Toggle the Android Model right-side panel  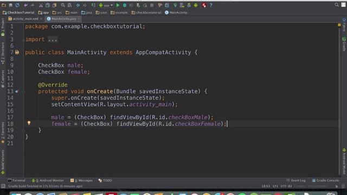pyautogui.click(x=344, y=161)
